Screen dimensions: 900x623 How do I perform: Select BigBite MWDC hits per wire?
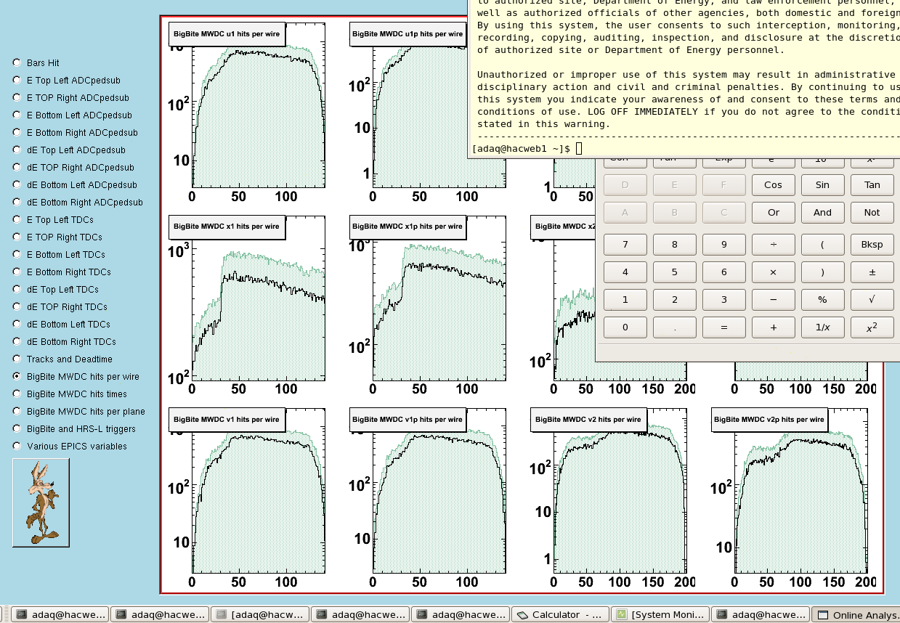[17, 377]
